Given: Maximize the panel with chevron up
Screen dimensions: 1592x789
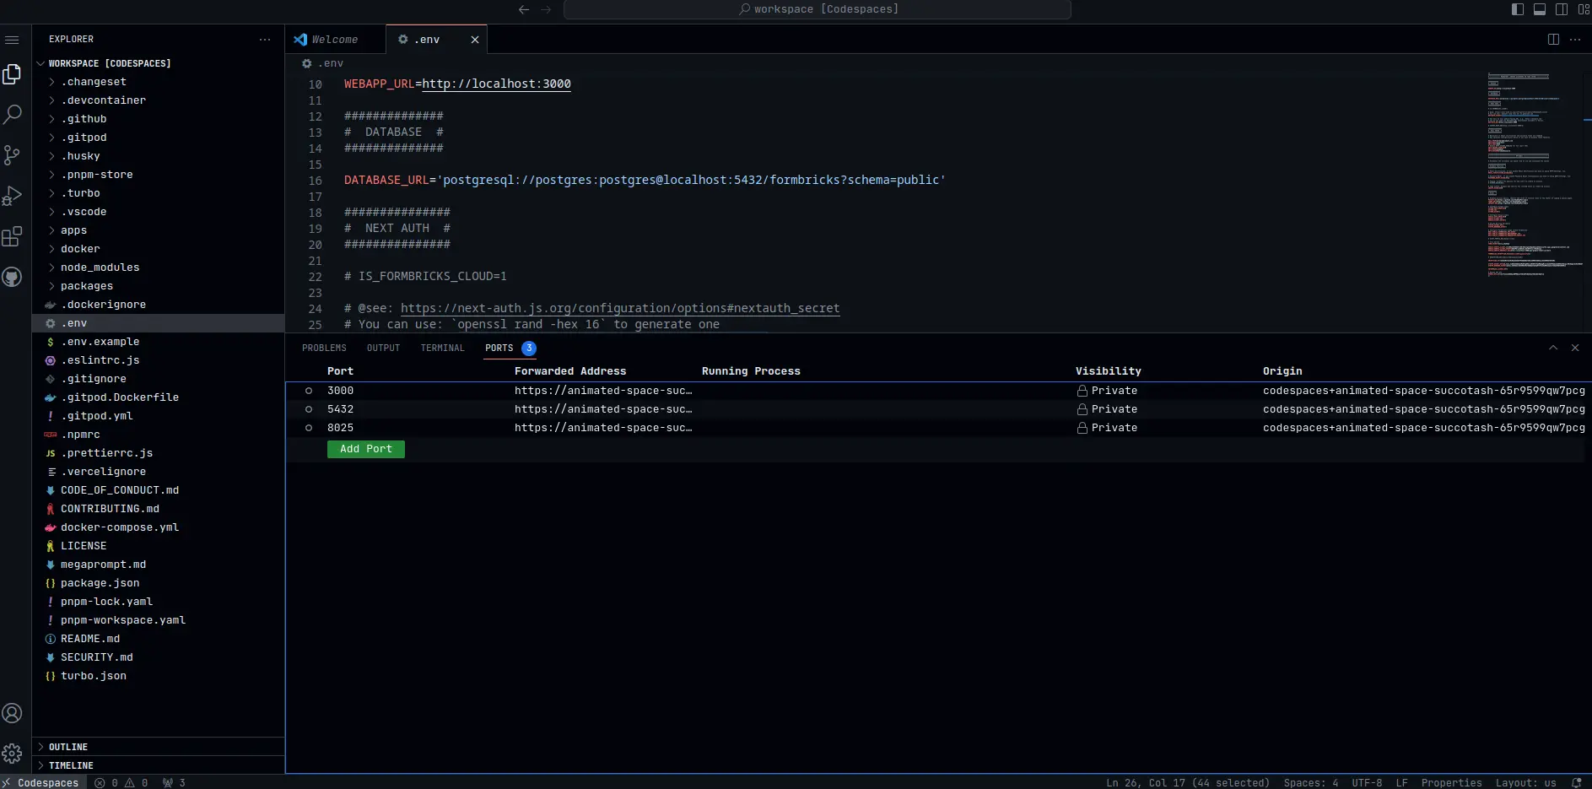Looking at the screenshot, I should tap(1553, 348).
